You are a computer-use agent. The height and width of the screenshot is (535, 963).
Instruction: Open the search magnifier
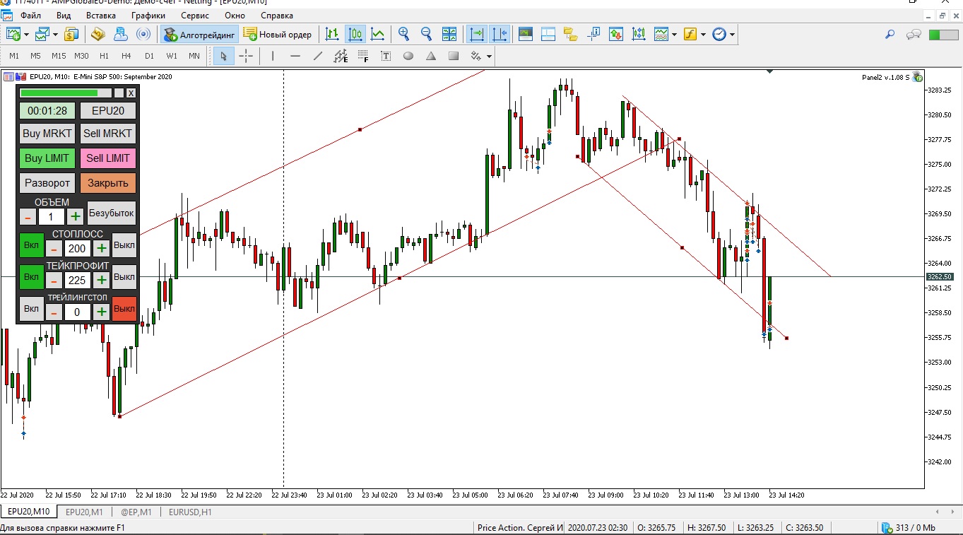pyautogui.click(x=890, y=34)
